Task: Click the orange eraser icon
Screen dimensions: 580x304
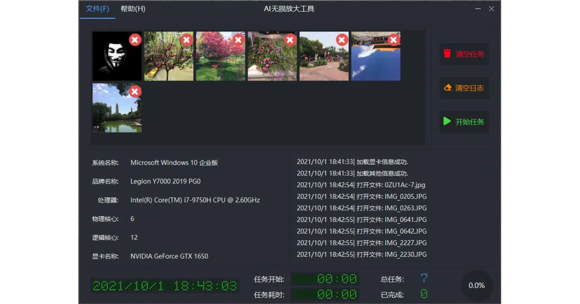Action: [x=447, y=88]
